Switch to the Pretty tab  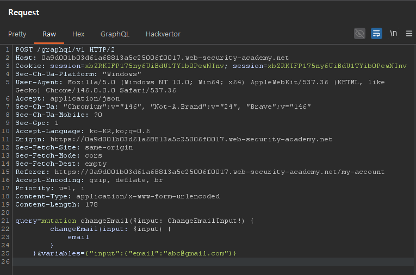[x=17, y=34]
